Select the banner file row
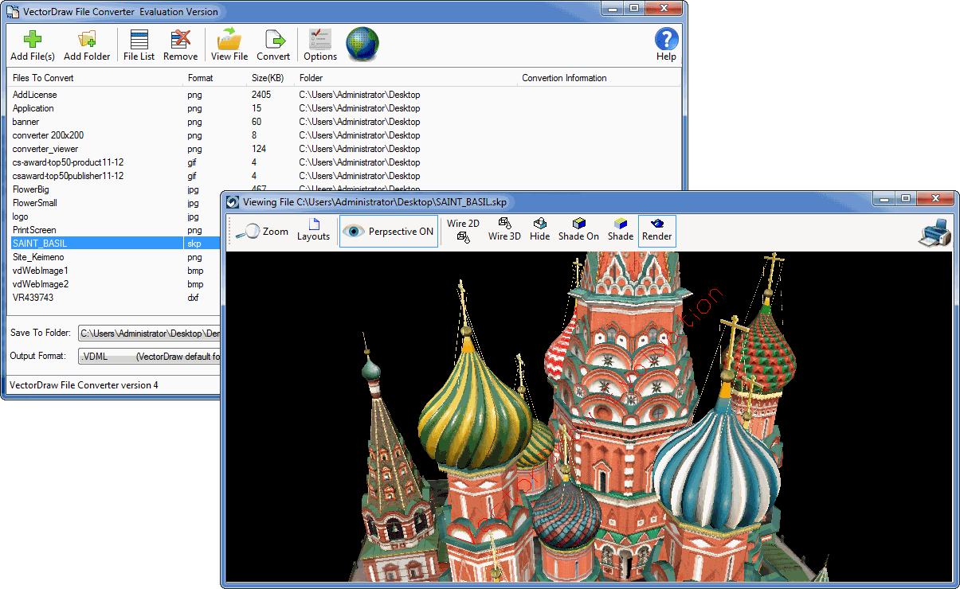 point(345,122)
